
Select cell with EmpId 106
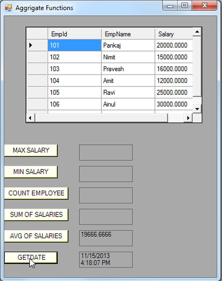(x=74, y=104)
